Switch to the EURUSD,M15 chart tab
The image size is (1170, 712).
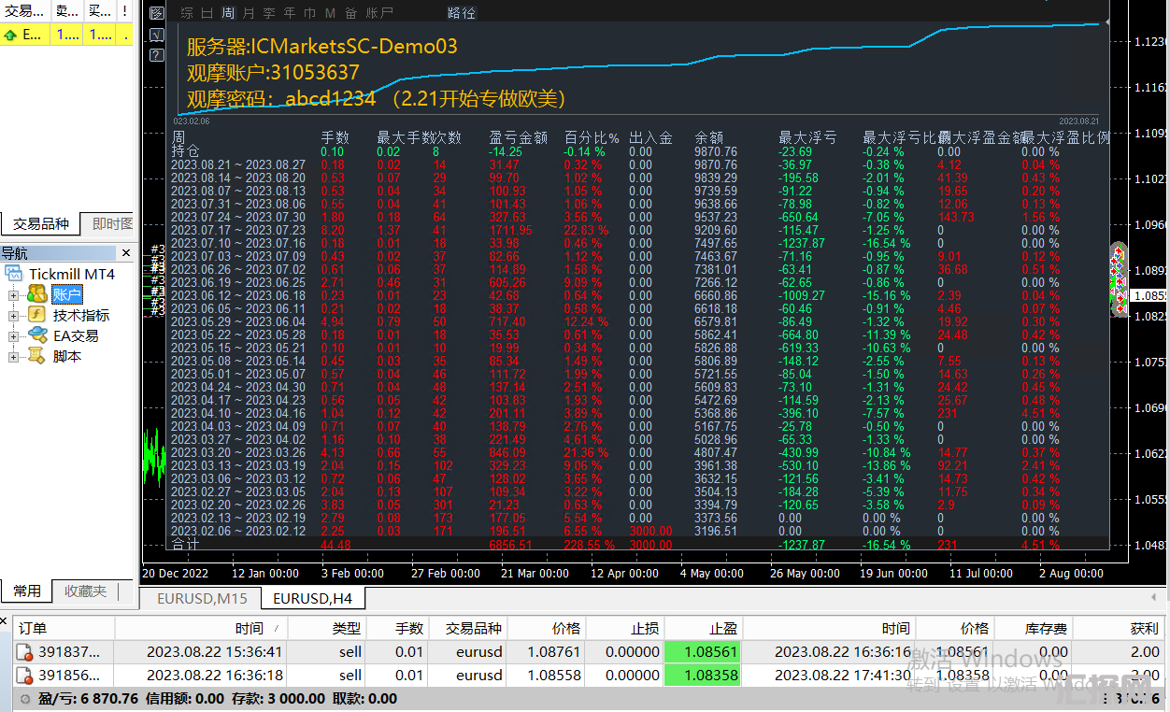(202, 598)
